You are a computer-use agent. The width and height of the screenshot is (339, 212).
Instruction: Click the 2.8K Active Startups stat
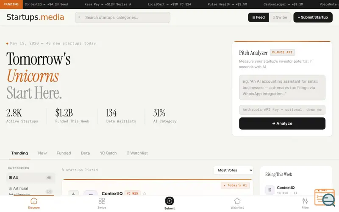point(22,116)
